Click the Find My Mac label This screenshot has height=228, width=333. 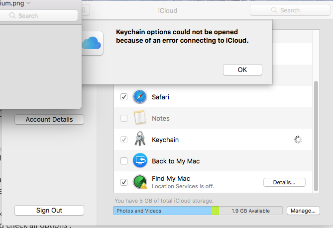tap(171, 178)
